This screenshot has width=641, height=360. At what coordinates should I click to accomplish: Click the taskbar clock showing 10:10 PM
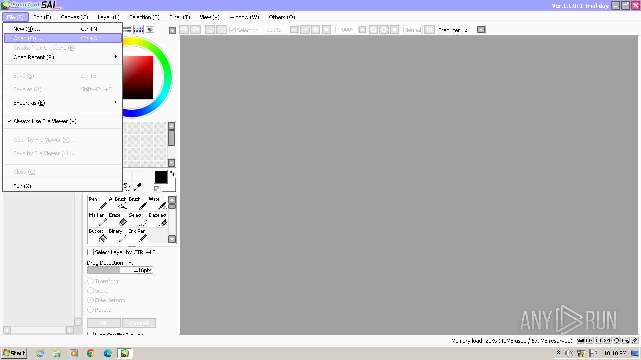point(615,353)
